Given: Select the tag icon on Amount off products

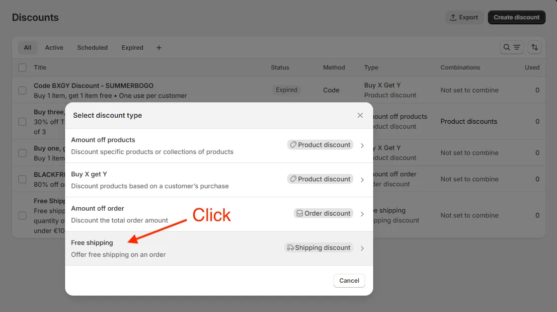Looking at the screenshot, I should click(x=293, y=145).
